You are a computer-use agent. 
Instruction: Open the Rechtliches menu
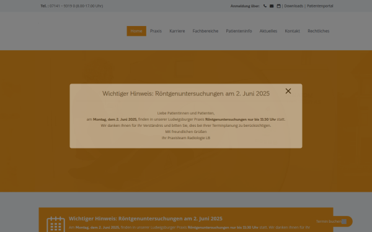pyautogui.click(x=319, y=31)
